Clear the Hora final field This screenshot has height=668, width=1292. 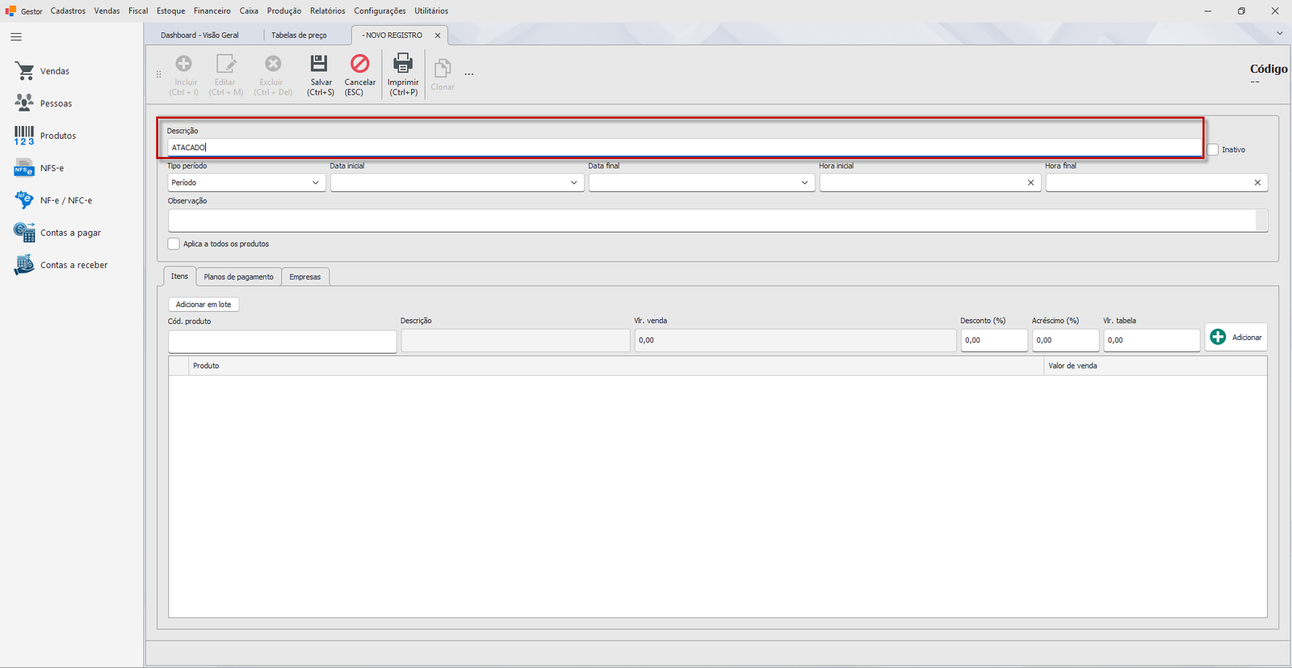(x=1257, y=183)
